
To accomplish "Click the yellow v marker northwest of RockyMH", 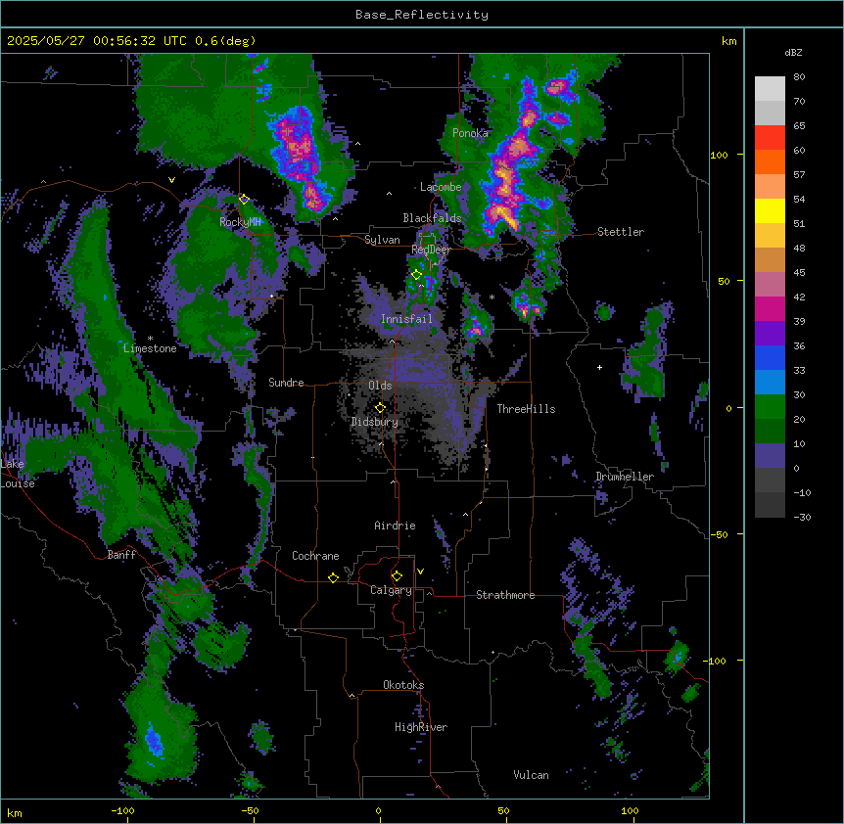I will [x=171, y=180].
